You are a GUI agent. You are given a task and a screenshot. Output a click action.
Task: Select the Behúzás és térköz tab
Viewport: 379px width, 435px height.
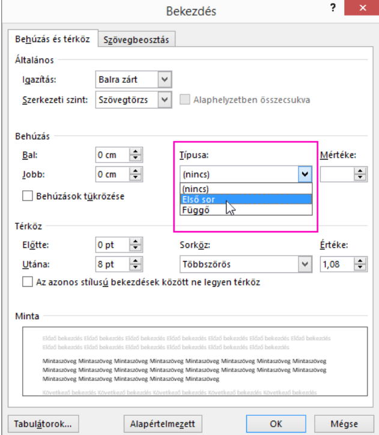[52, 40]
